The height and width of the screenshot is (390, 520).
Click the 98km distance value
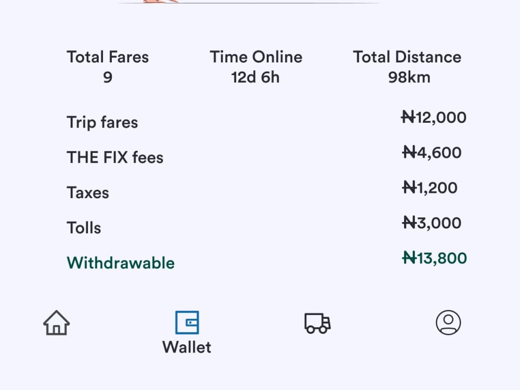(x=409, y=77)
